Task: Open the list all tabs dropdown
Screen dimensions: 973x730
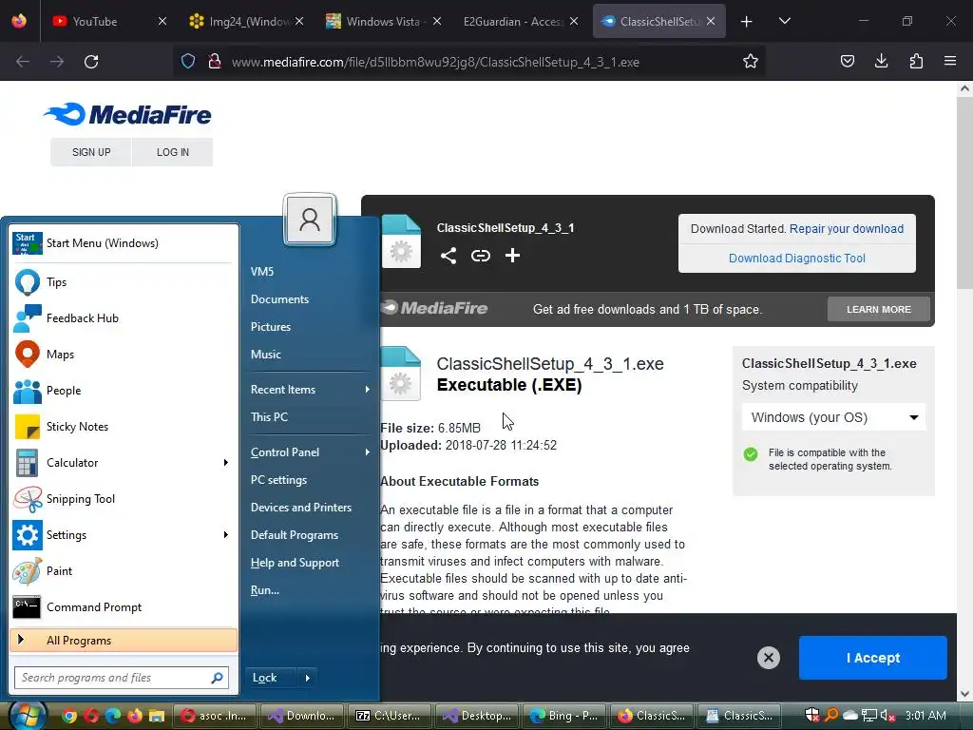Action: pyautogui.click(x=784, y=21)
